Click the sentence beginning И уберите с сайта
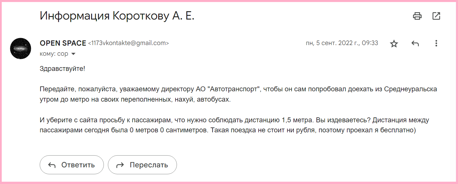This screenshot has height=184, width=458. (177, 120)
